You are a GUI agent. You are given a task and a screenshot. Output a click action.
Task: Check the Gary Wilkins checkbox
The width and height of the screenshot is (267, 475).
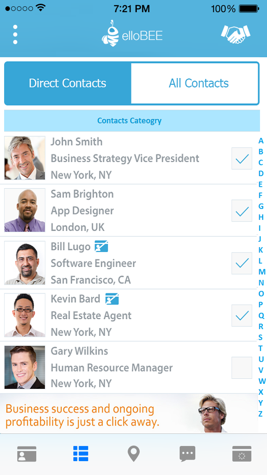click(x=242, y=368)
